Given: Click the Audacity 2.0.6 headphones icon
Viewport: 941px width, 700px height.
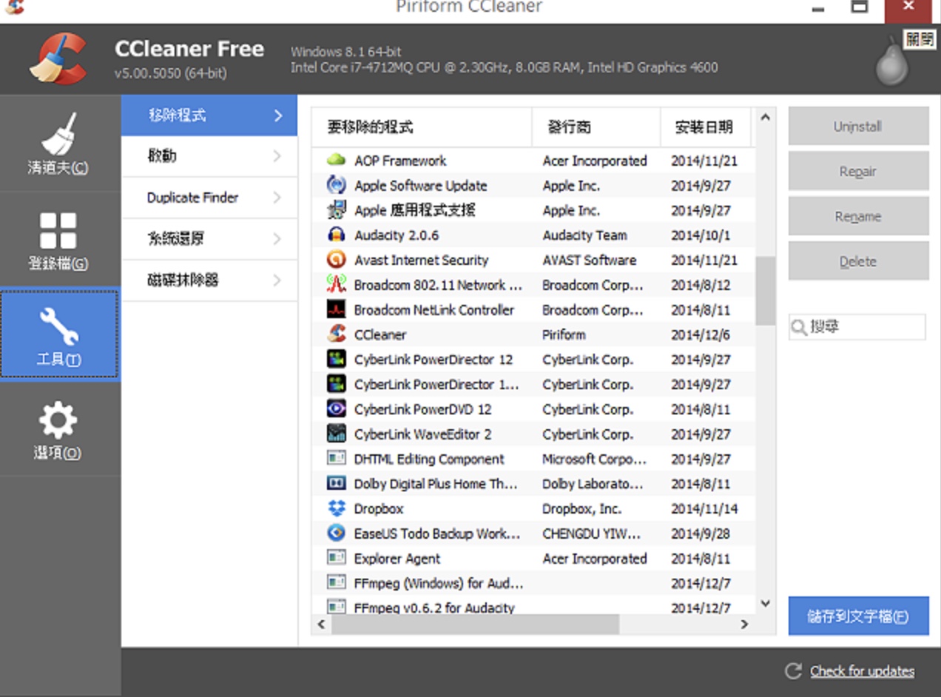Looking at the screenshot, I should click(x=337, y=235).
